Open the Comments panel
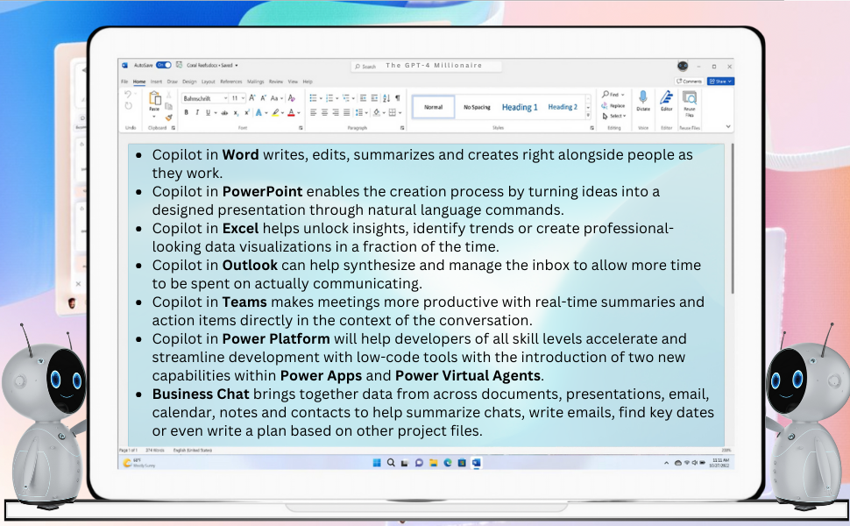The image size is (850, 526). 689,81
